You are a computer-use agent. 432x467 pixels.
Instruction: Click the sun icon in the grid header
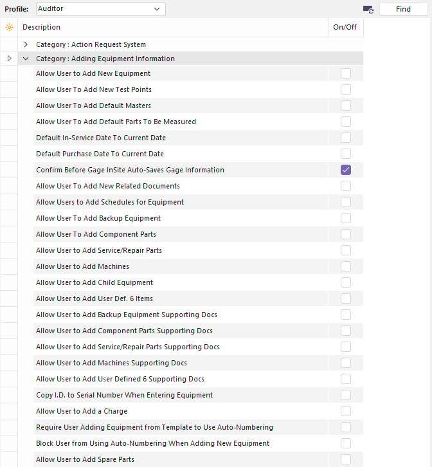(x=9, y=27)
